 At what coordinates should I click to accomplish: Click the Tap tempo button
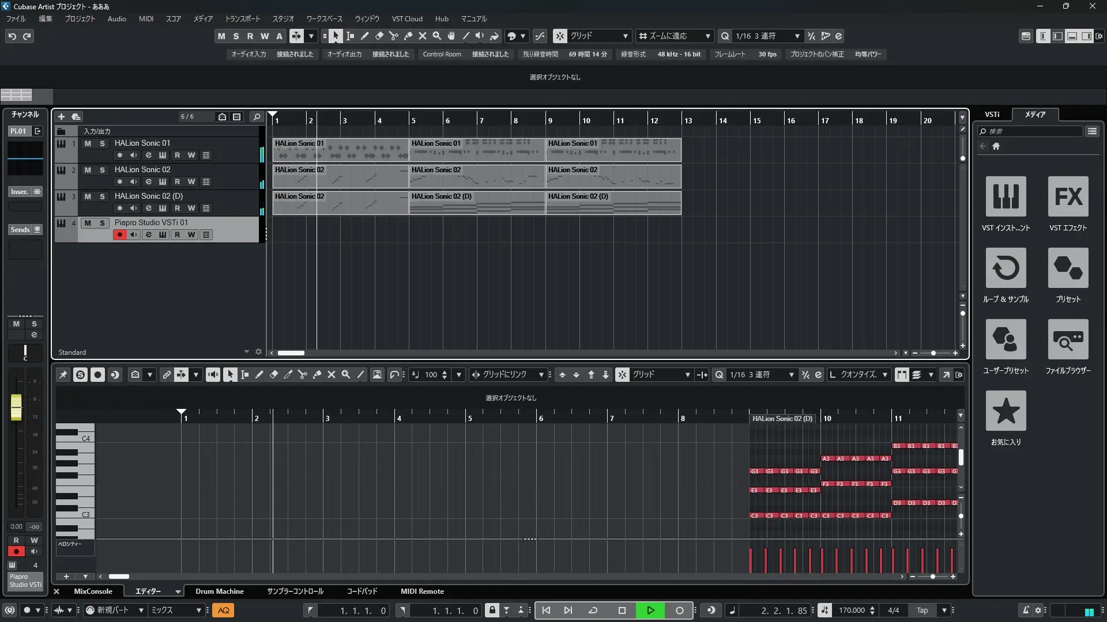922,610
